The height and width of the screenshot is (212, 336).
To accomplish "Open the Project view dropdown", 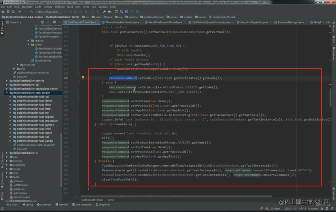I will 14,22.
